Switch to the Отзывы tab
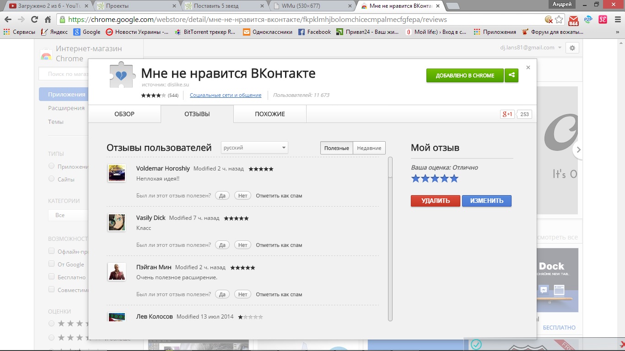Screen dimensions: 625x351 197,114
